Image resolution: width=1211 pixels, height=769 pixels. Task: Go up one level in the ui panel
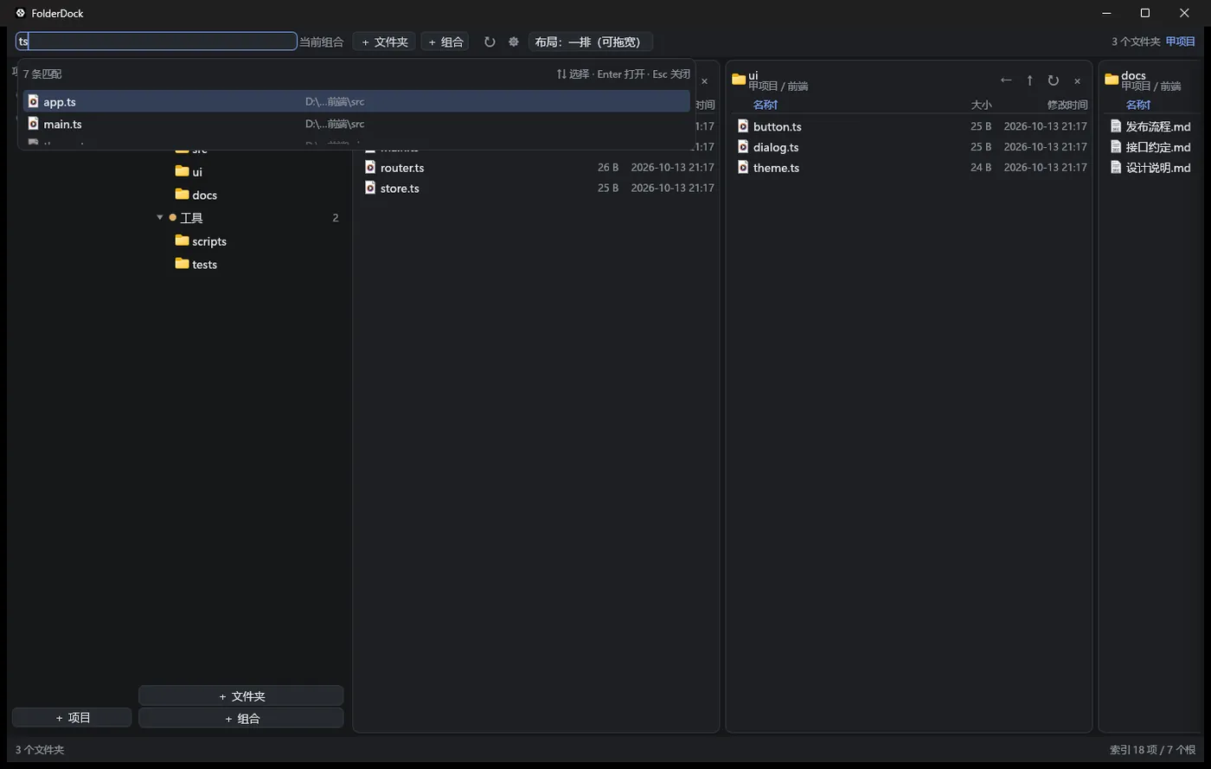click(x=1029, y=80)
